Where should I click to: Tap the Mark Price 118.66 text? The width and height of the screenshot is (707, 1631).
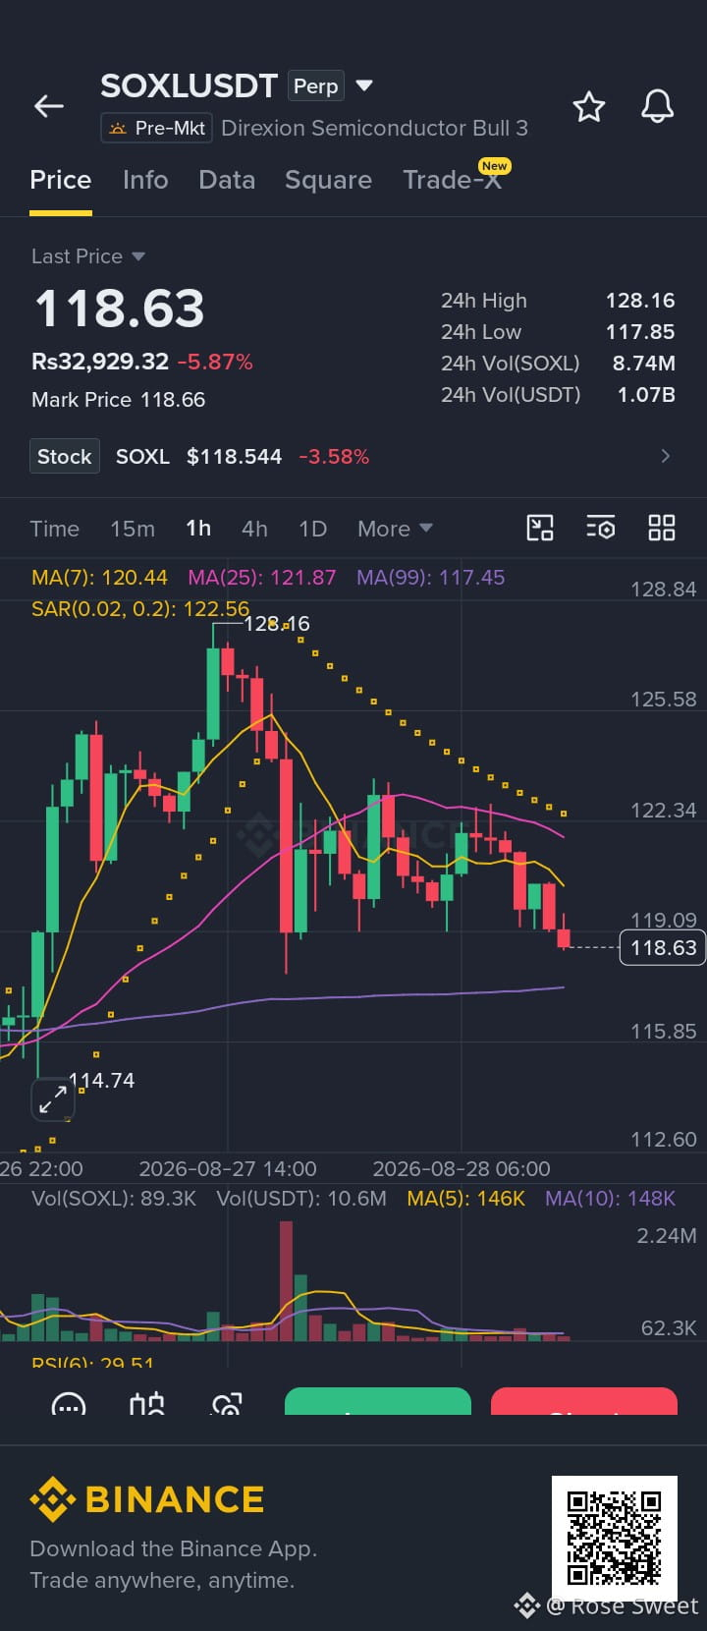tap(118, 399)
